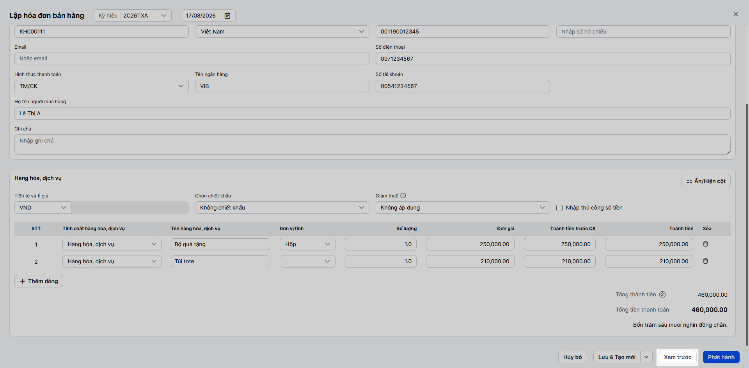The height and width of the screenshot is (368, 749).
Task: Open the VND currency dropdown
Action: pyautogui.click(x=43, y=208)
